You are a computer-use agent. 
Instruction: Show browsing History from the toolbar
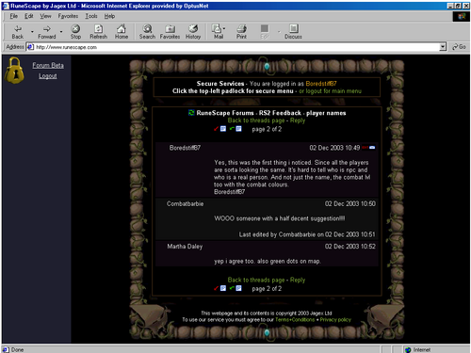[x=193, y=32]
